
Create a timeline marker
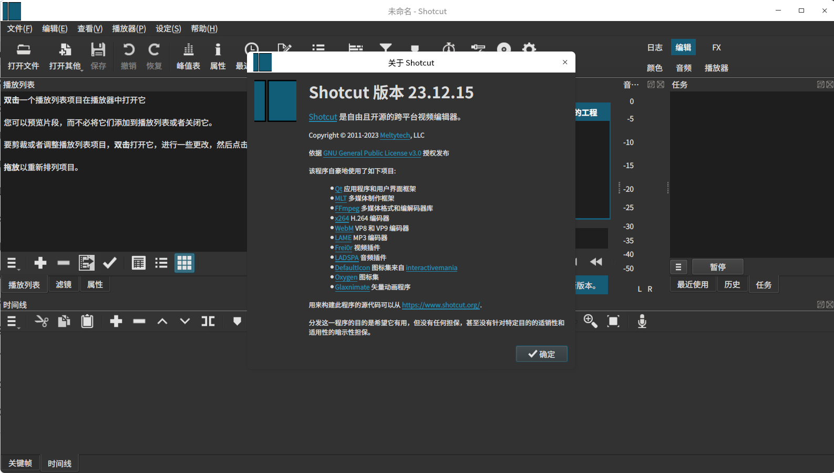click(237, 321)
